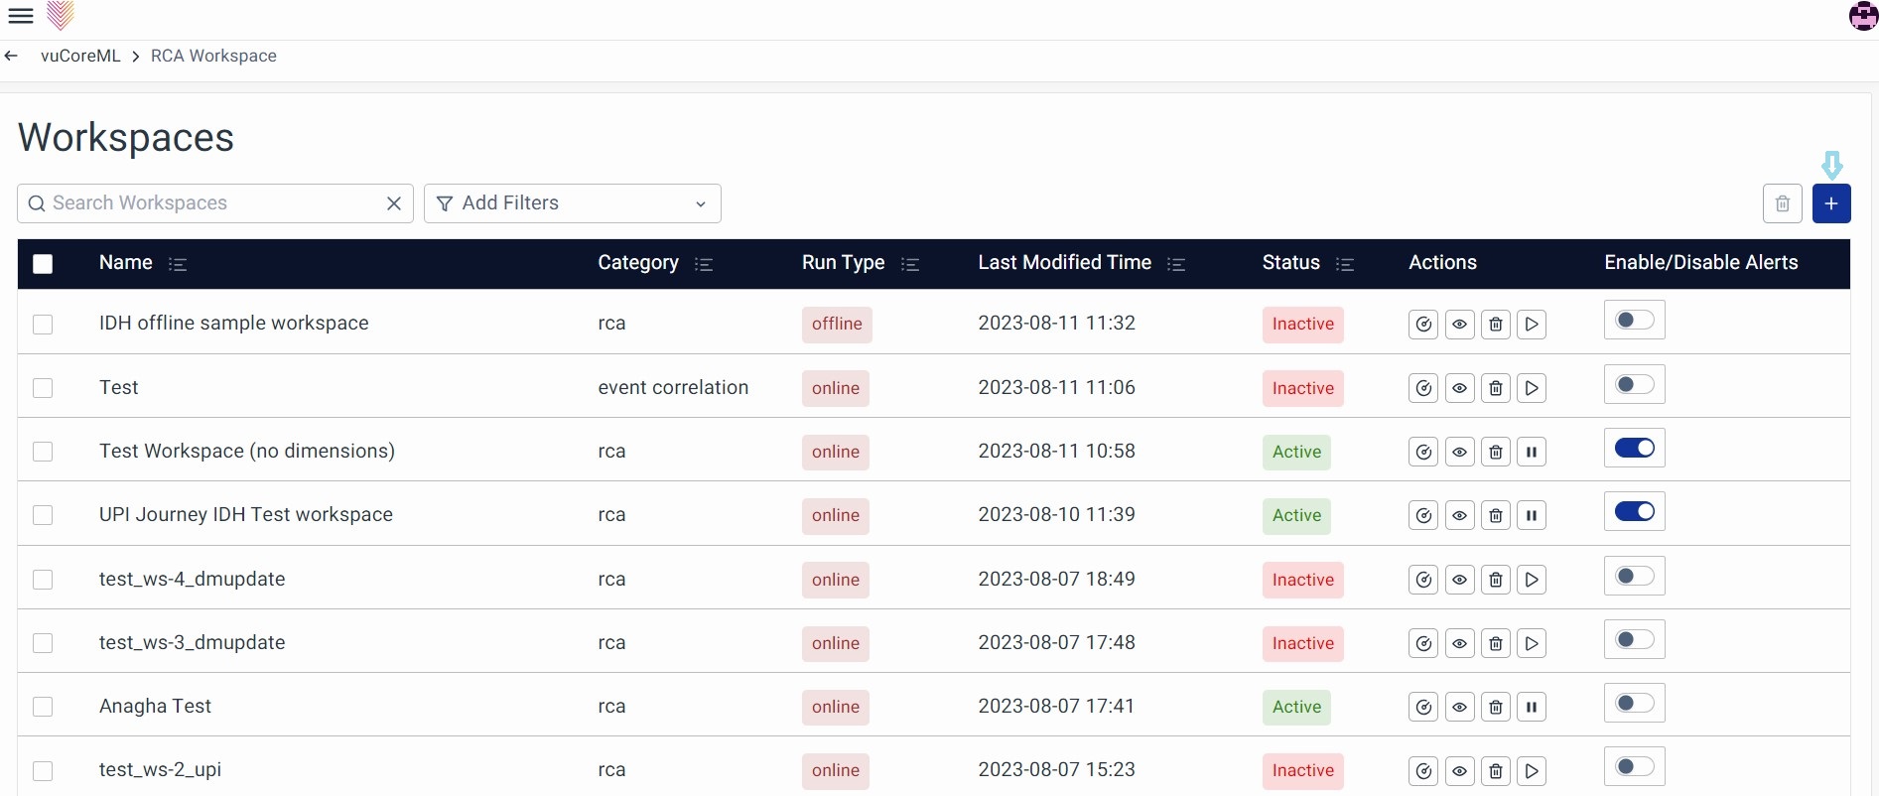Navigate to vuCoreML breadcrumb link
The height and width of the screenshot is (796, 1879).
pos(80,57)
